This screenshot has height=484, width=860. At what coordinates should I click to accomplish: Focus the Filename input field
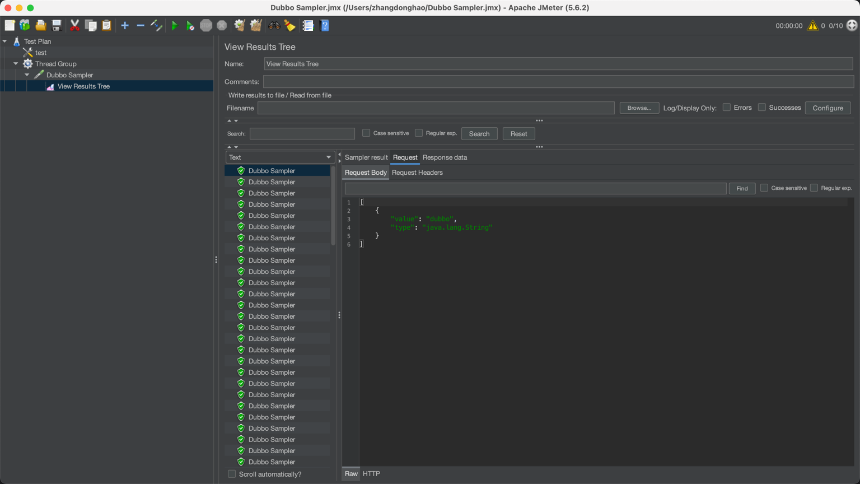point(436,108)
